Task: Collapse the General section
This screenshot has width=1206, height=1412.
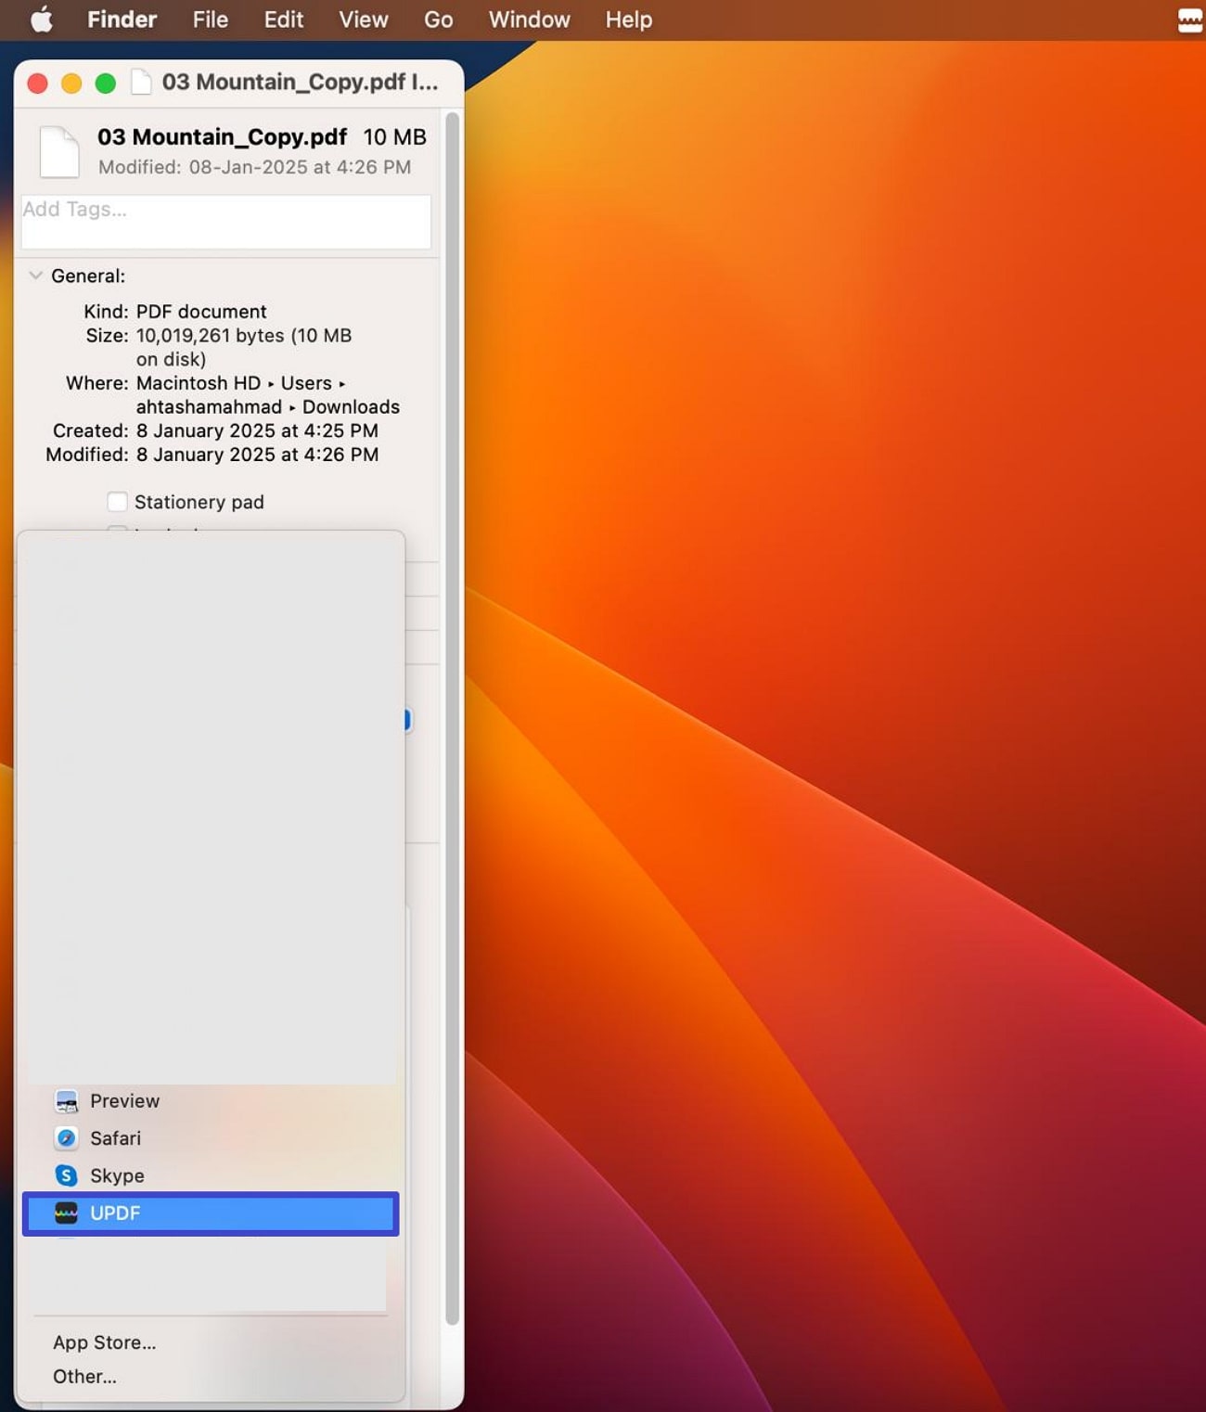Action: coord(36,275)
